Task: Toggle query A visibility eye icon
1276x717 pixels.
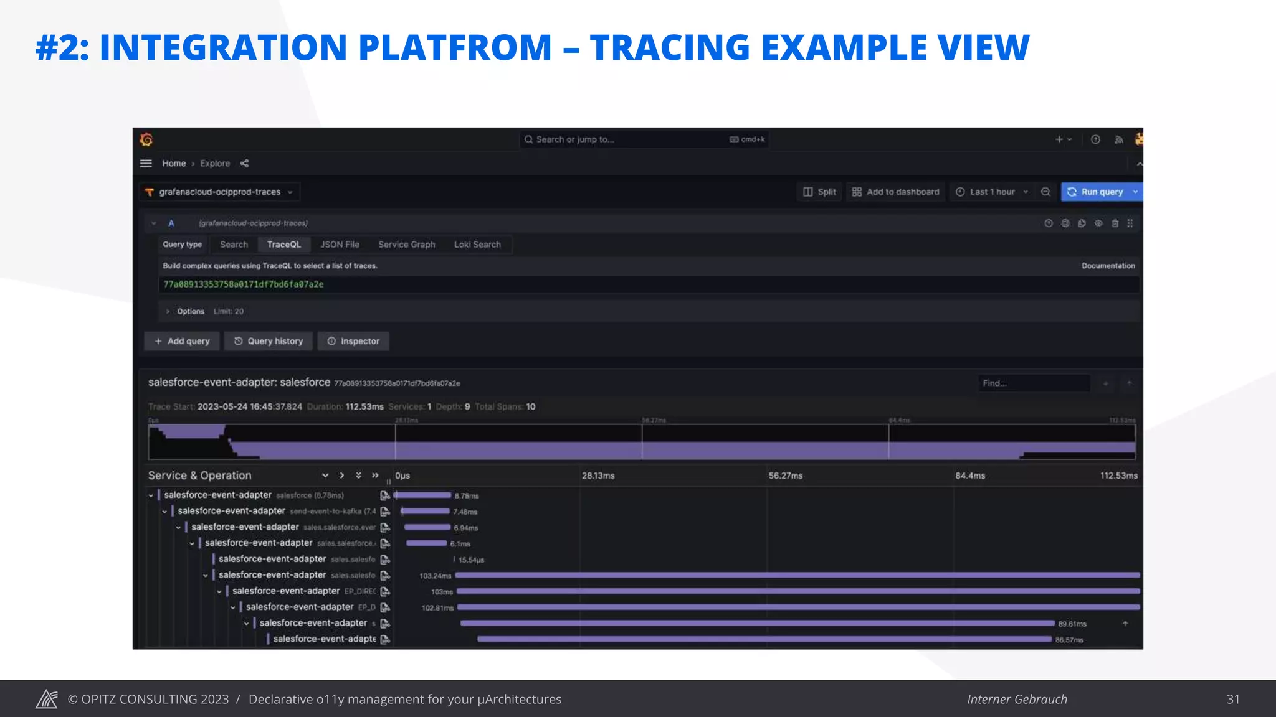Action: pyautogui.click(x=1098, y=223)
